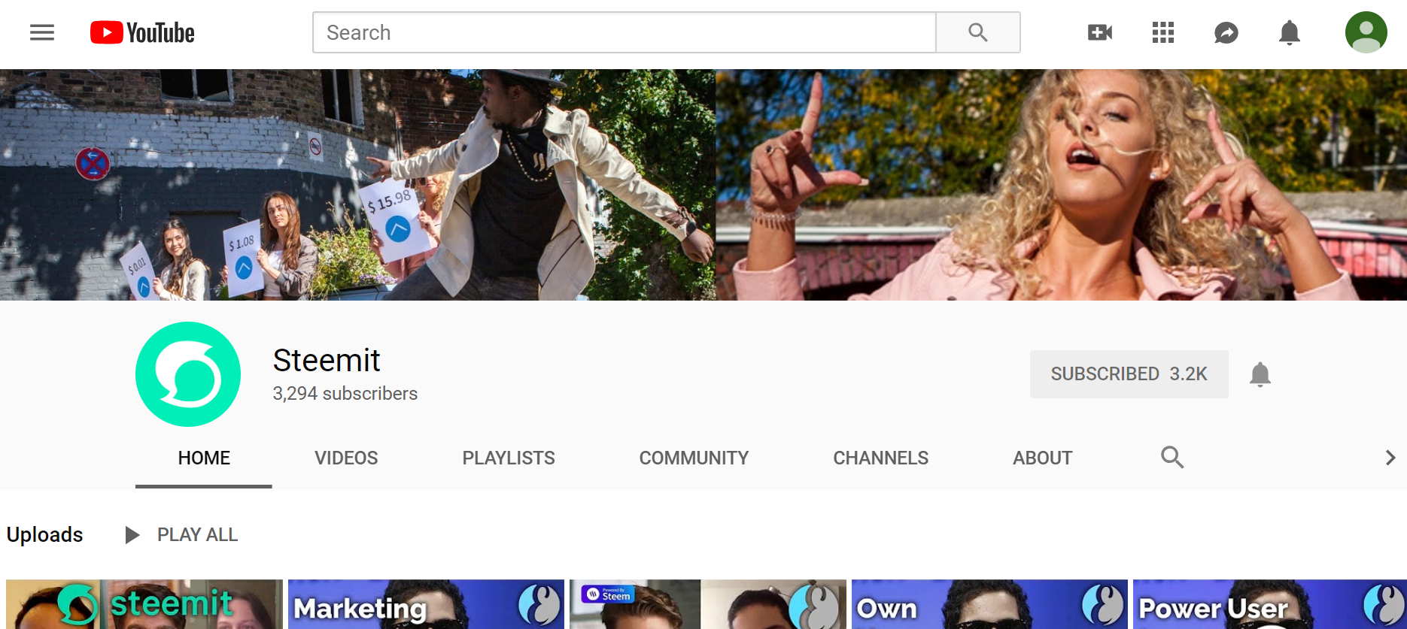The width and height of the screenshot is (1407, 629).
Task: Open the Marketing video thumbnail
Action: pyautogui.click(x=426, y=604)
